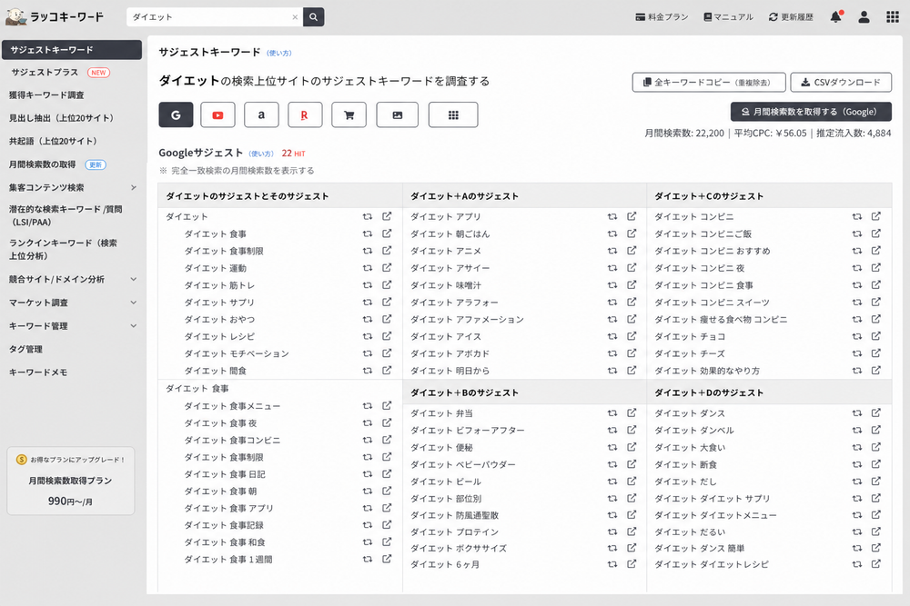This screenshot has height=606, width=910.
Task: Open external link for ダイエット 運動
Action: tap(387, 268)
